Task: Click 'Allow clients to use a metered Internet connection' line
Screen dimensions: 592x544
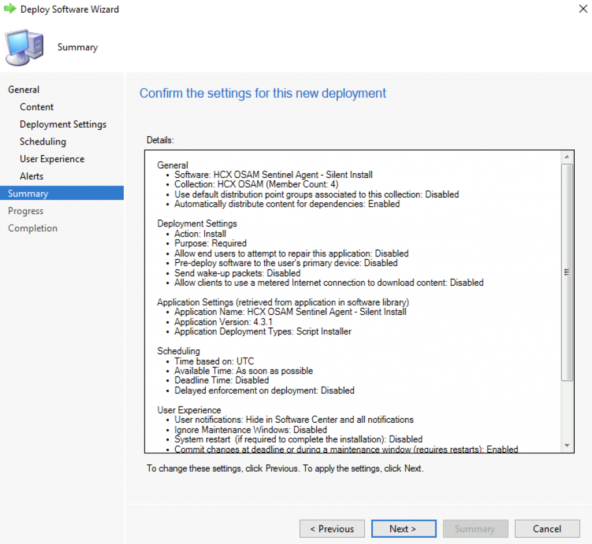Action: coord(329,282)
